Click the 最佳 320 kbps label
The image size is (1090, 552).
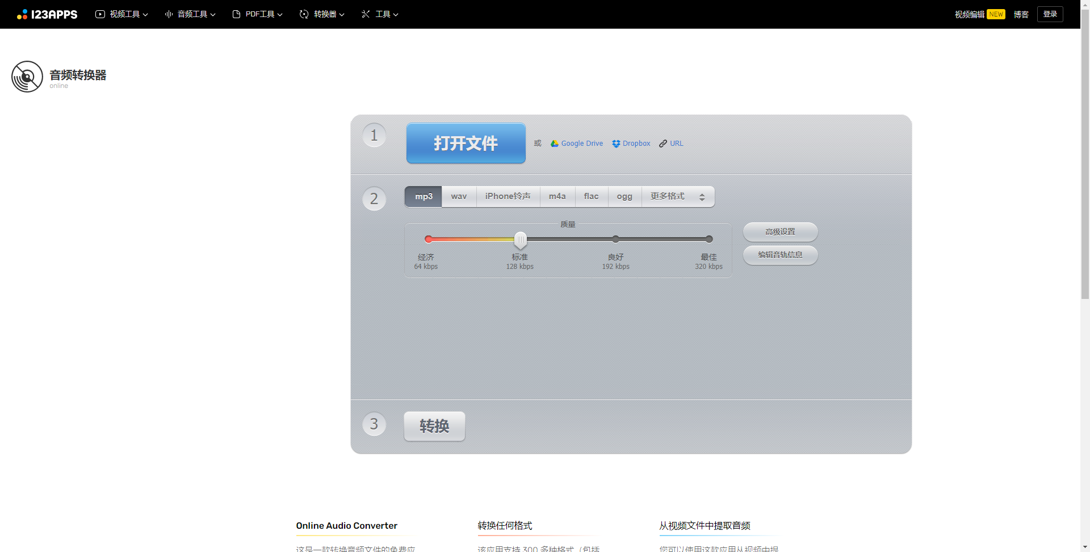click(709, 262)
